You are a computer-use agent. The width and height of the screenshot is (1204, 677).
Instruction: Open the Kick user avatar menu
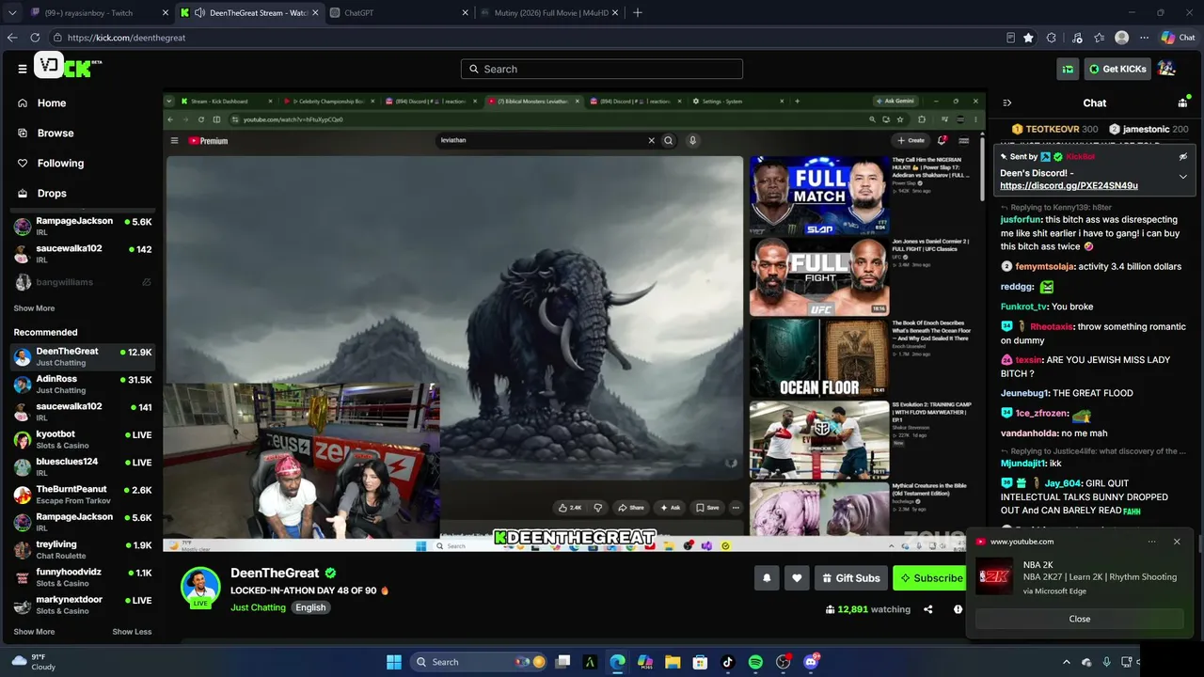(1166, 69)
